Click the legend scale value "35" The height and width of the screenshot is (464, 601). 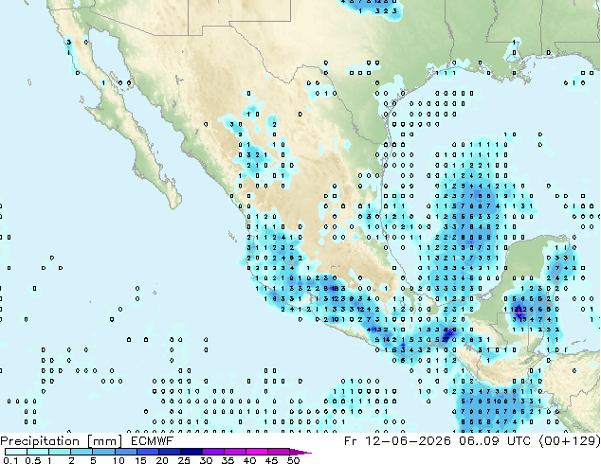[x=228, y=460]
